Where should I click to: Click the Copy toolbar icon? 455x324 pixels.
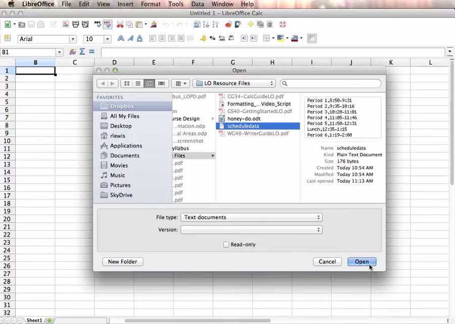pyautogui.click(x=129, y=25)
